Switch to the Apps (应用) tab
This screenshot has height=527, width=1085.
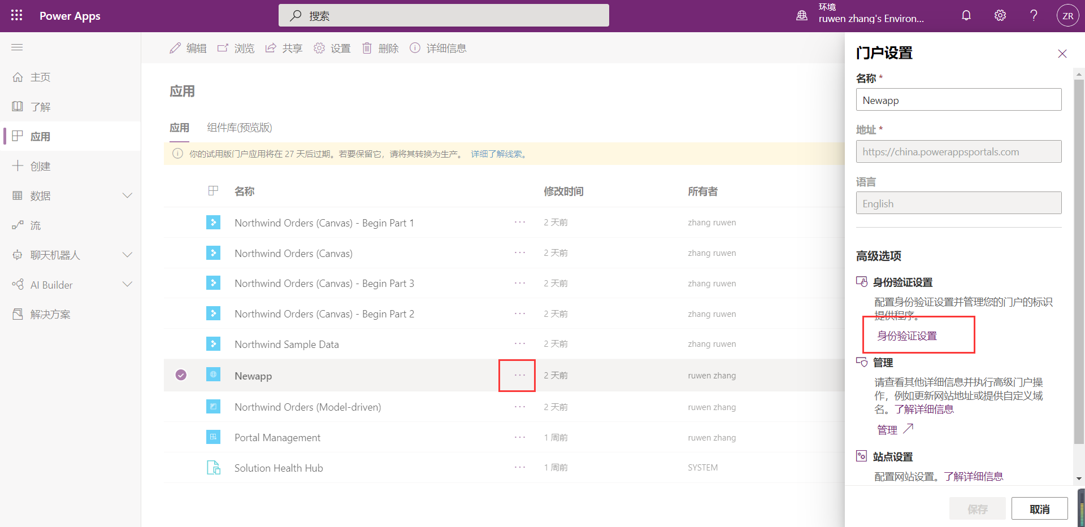coord(180,128)
